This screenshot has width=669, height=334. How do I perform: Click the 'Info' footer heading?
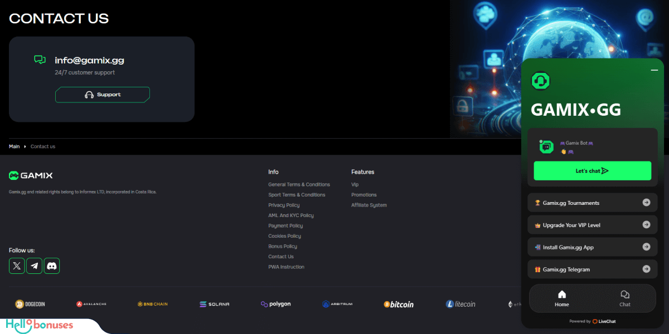(x=273, y=172)
